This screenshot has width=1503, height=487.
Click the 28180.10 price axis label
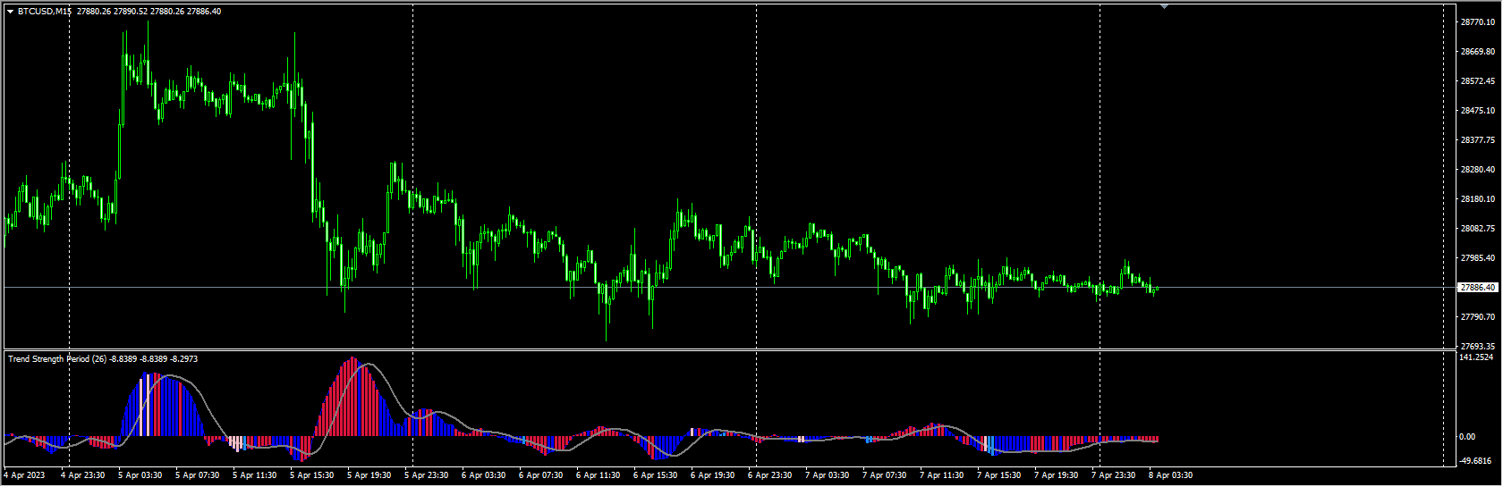(1478, 199)
